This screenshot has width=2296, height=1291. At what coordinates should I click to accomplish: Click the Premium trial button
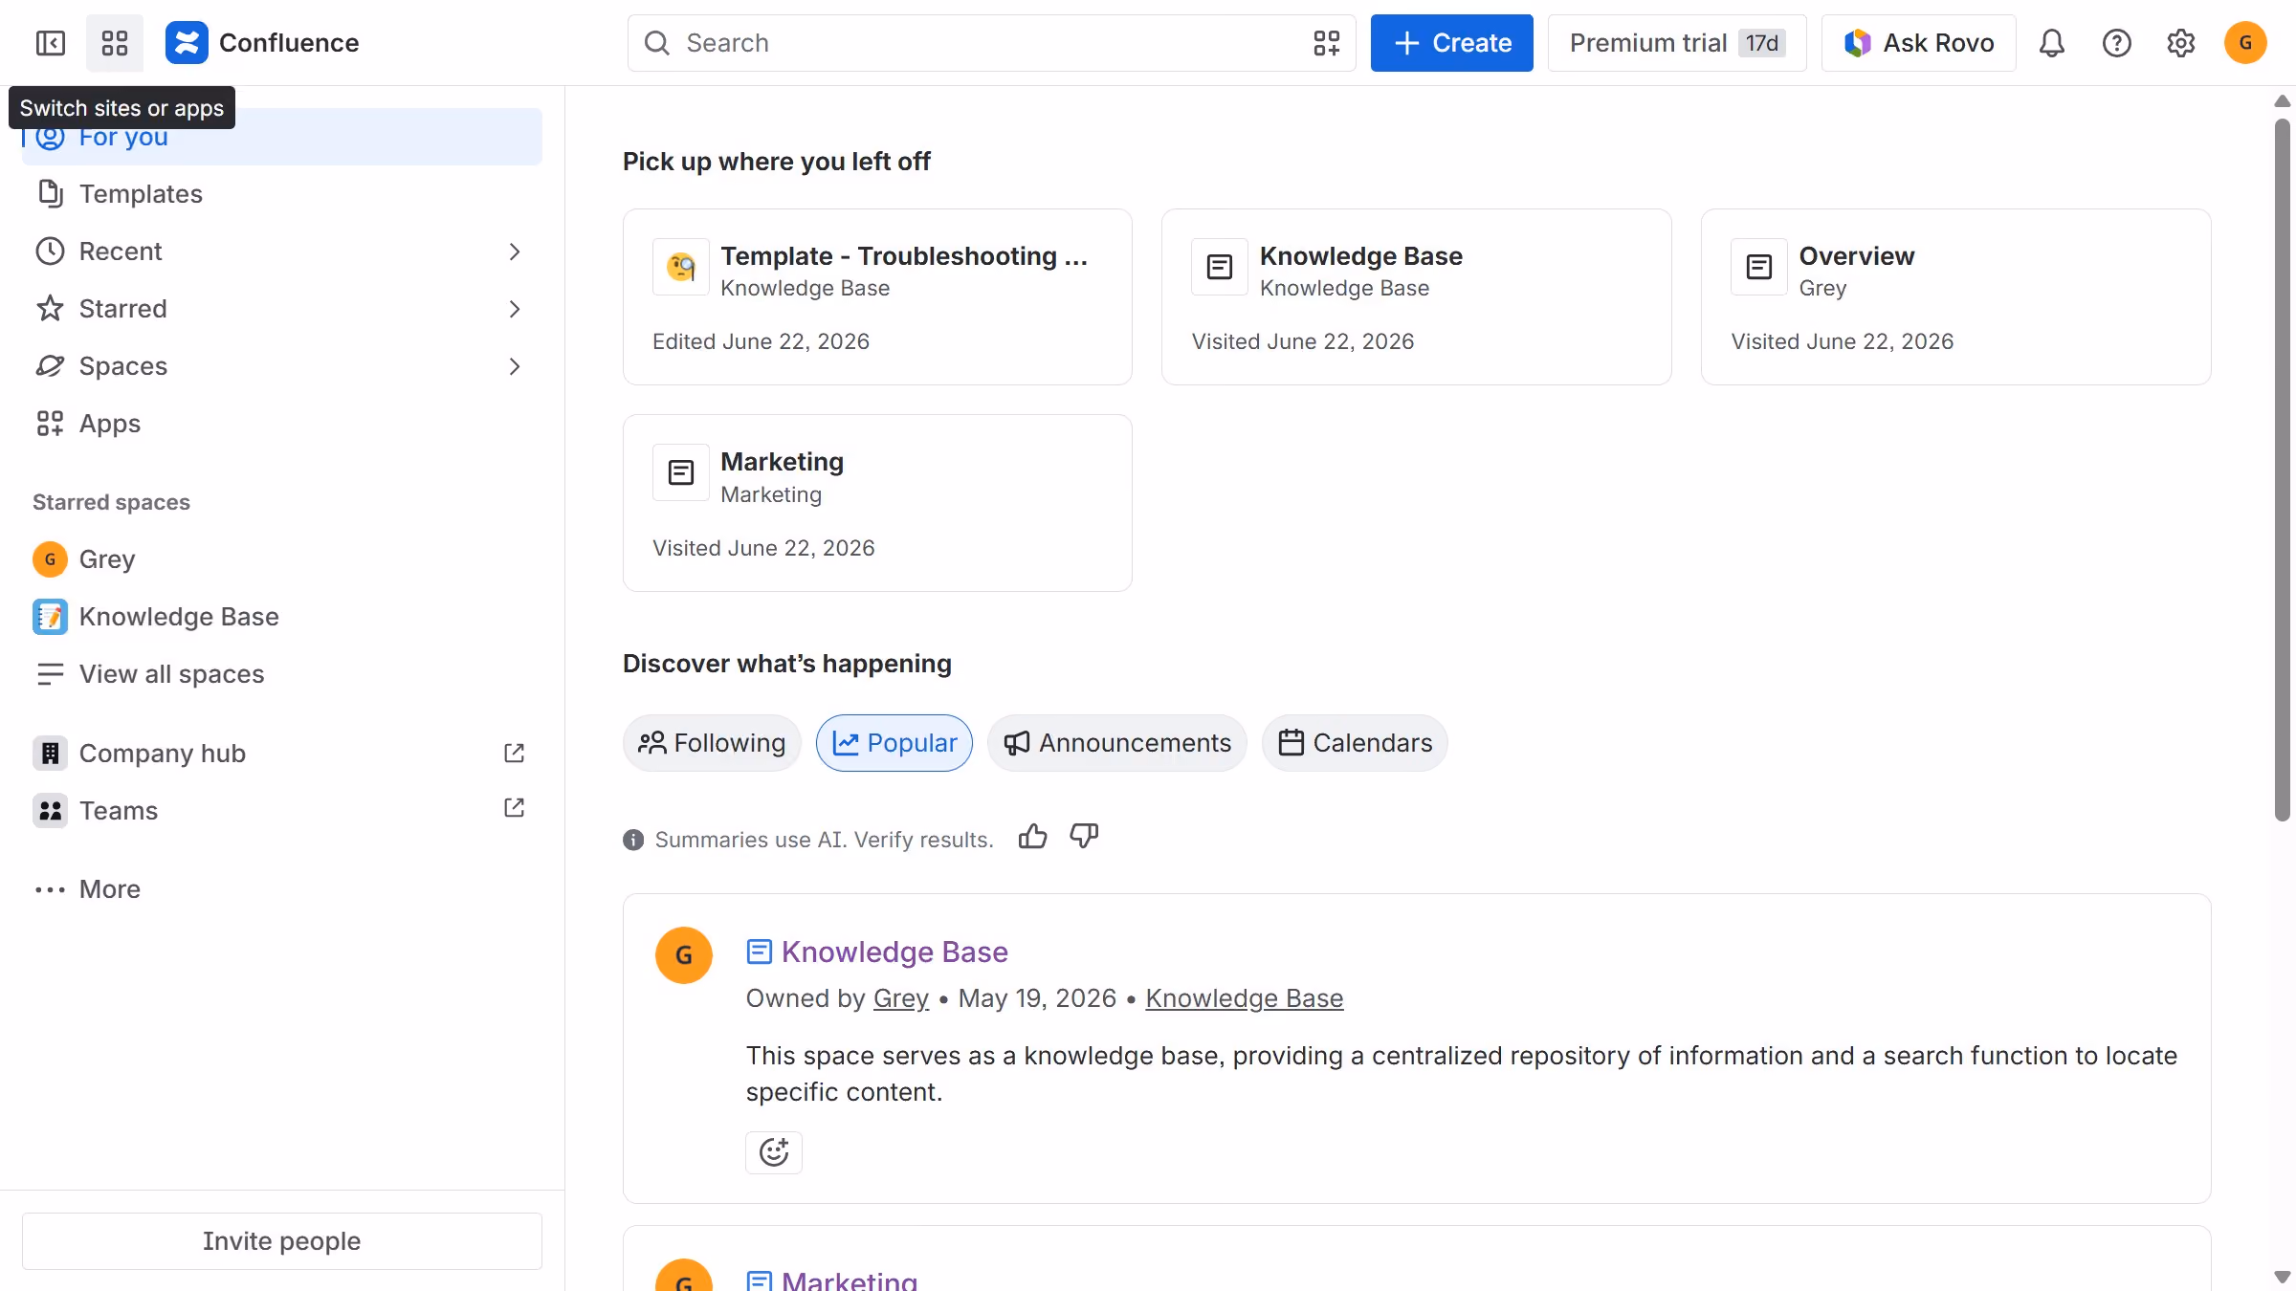tap(1677, 43)
